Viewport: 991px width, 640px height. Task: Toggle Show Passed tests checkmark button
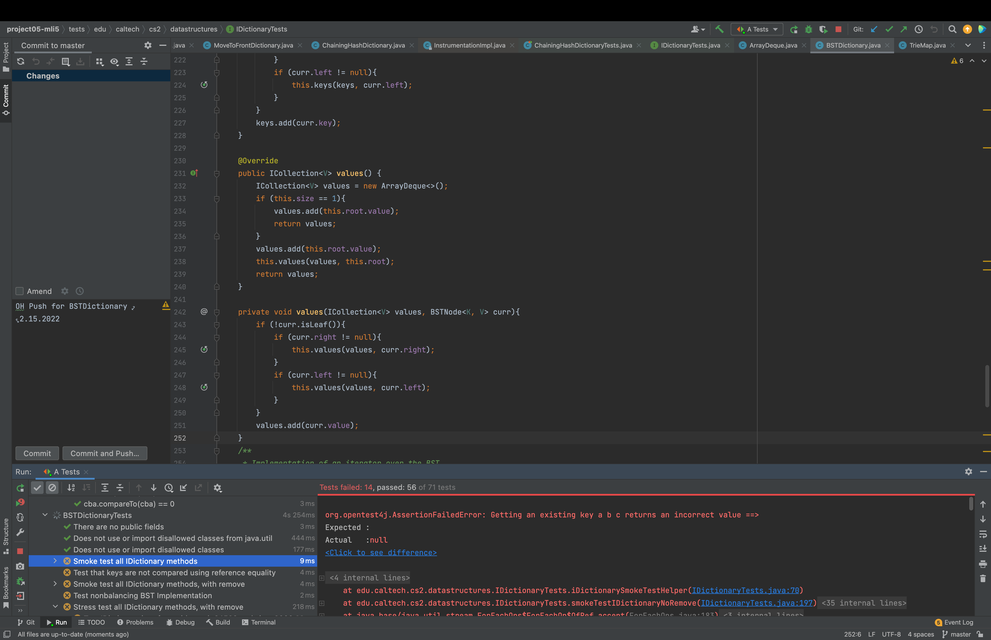(x=38, y=488)
